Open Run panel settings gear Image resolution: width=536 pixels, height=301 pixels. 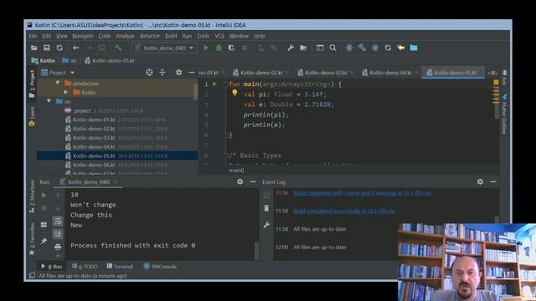[x=240, y=182]
